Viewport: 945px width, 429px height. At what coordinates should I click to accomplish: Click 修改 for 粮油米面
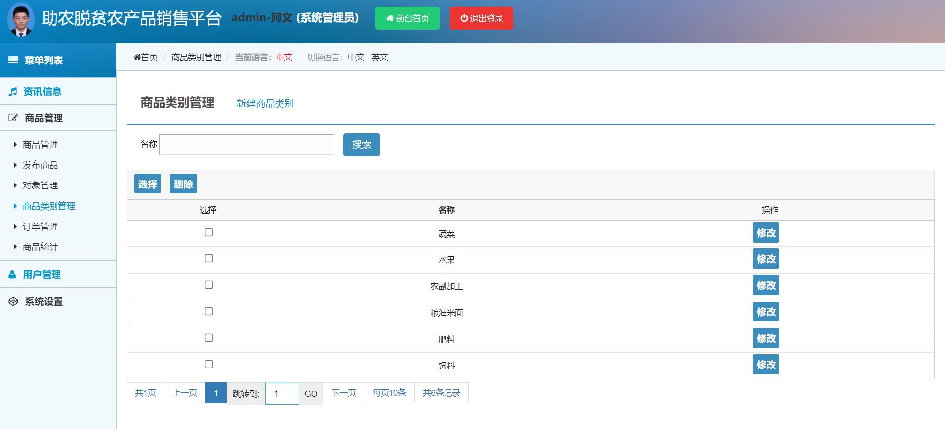[766, 312]
